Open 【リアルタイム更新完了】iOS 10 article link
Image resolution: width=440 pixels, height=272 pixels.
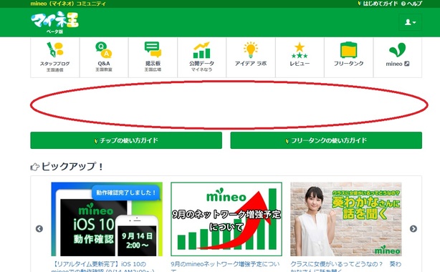tap(103, 268)
